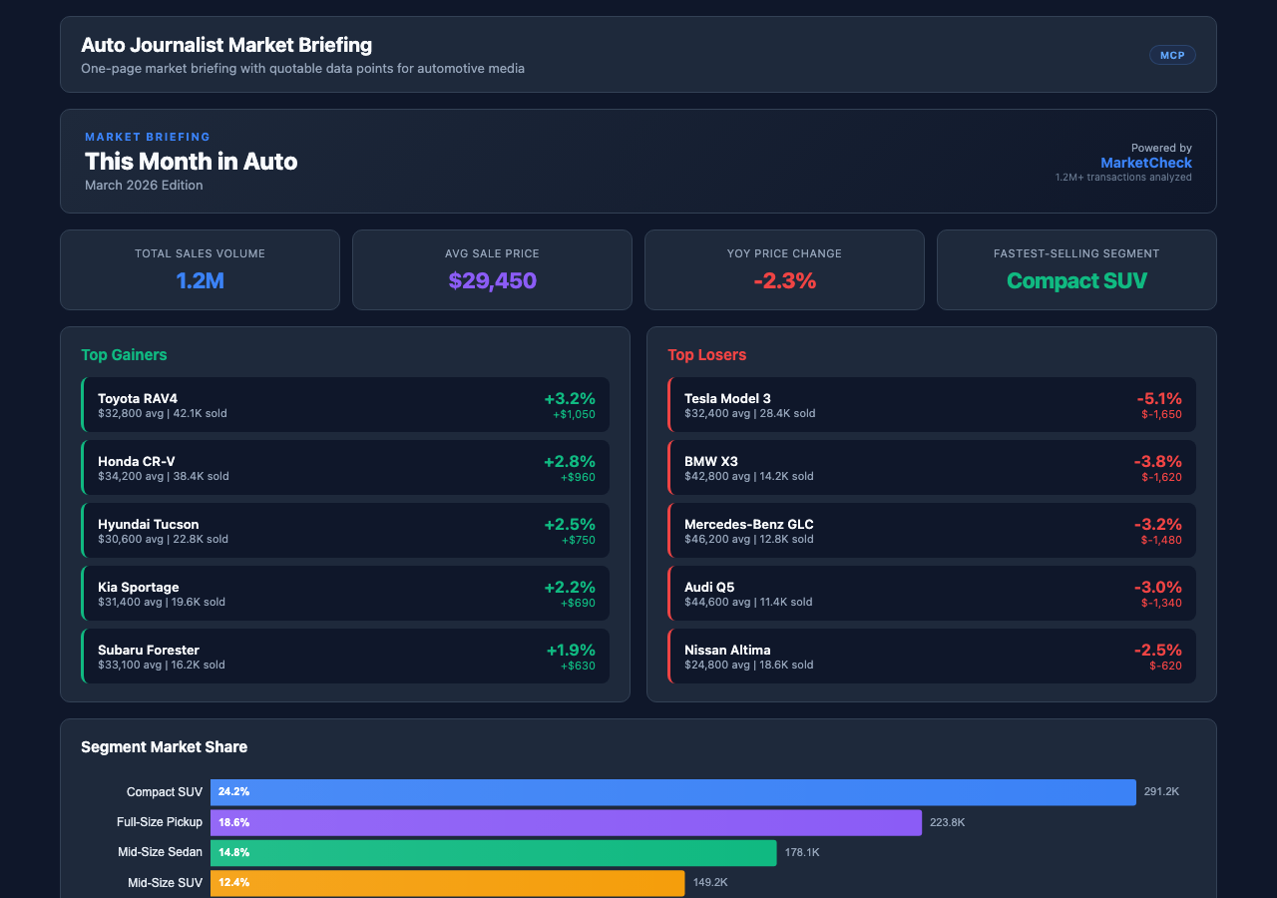Screen dimensions: 1277x898
Task: Click the Avg Sale Price value
Action: 492,280
